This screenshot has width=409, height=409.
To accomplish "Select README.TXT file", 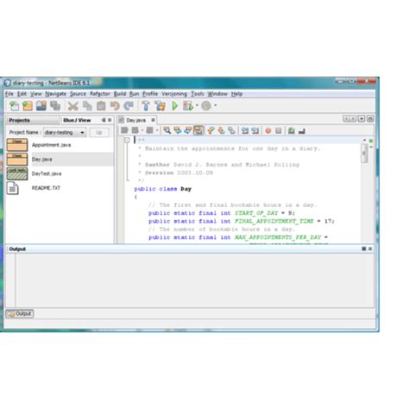I will [x=60, y=188].
